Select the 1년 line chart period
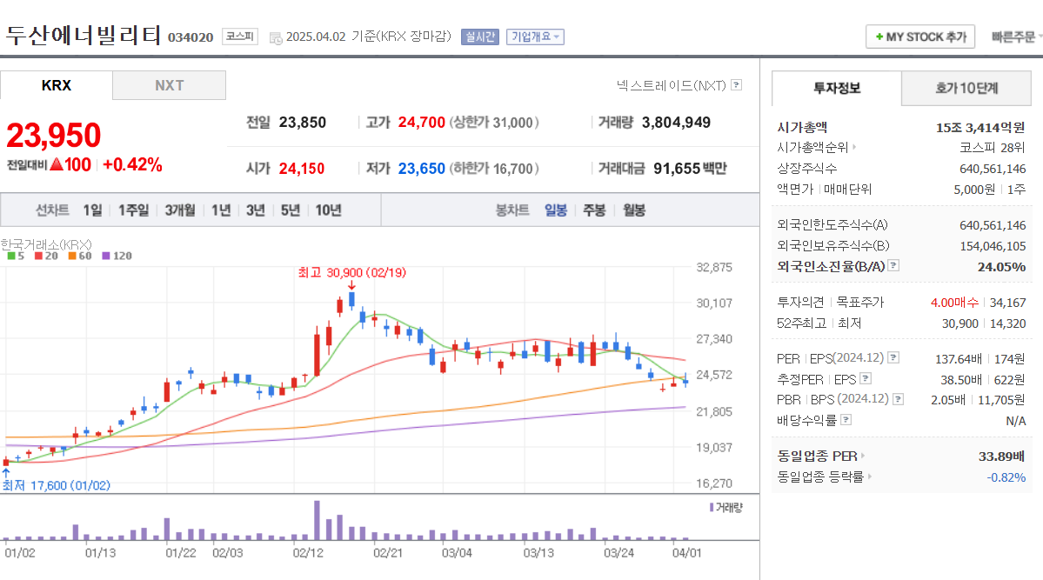Screen dimensions: 1043x580 pos(221,210)
